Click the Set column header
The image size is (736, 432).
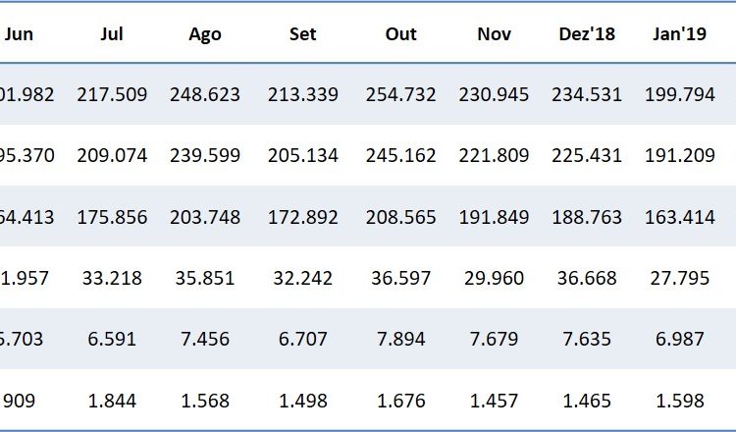point(302,34)
